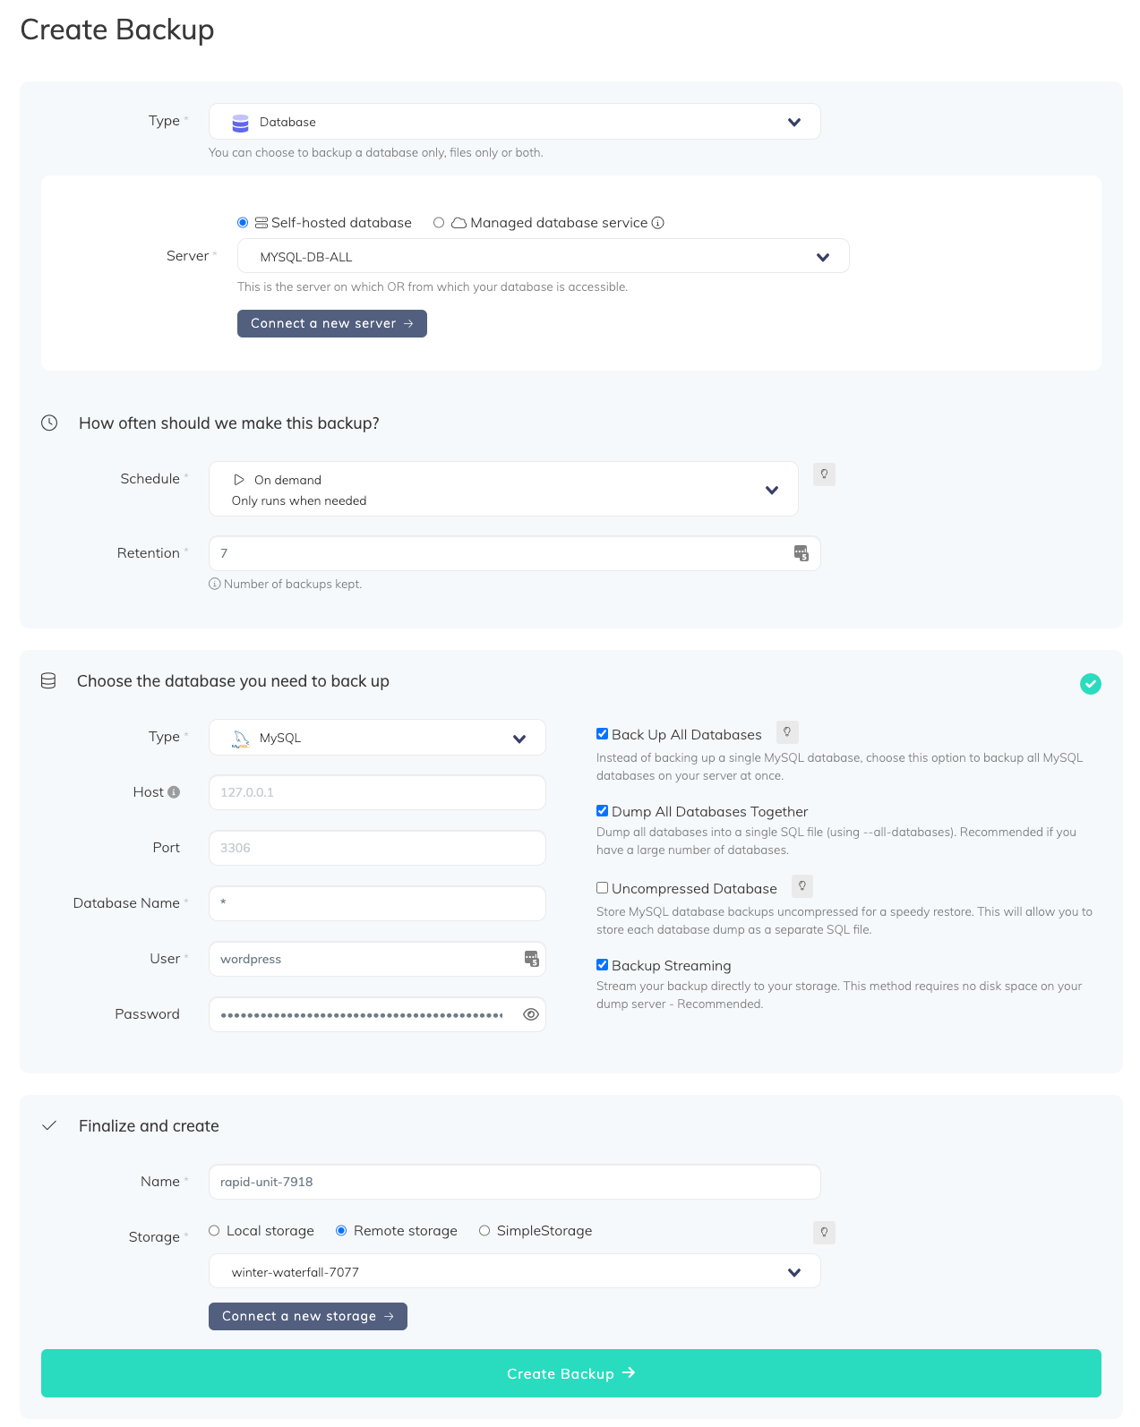Image resolution: width=1140 pixels, height=1427 pixels.
Task: Click the lightbulb hint next to Schedule
Action: pyautogui.click(x=824, y=474)
